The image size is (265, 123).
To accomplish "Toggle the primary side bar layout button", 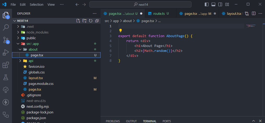I will click(x=207, y=4).
